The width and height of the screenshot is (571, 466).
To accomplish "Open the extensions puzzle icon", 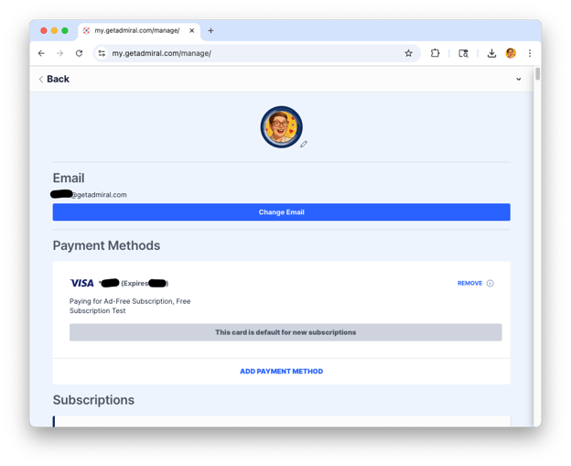I will pos(435,53).
